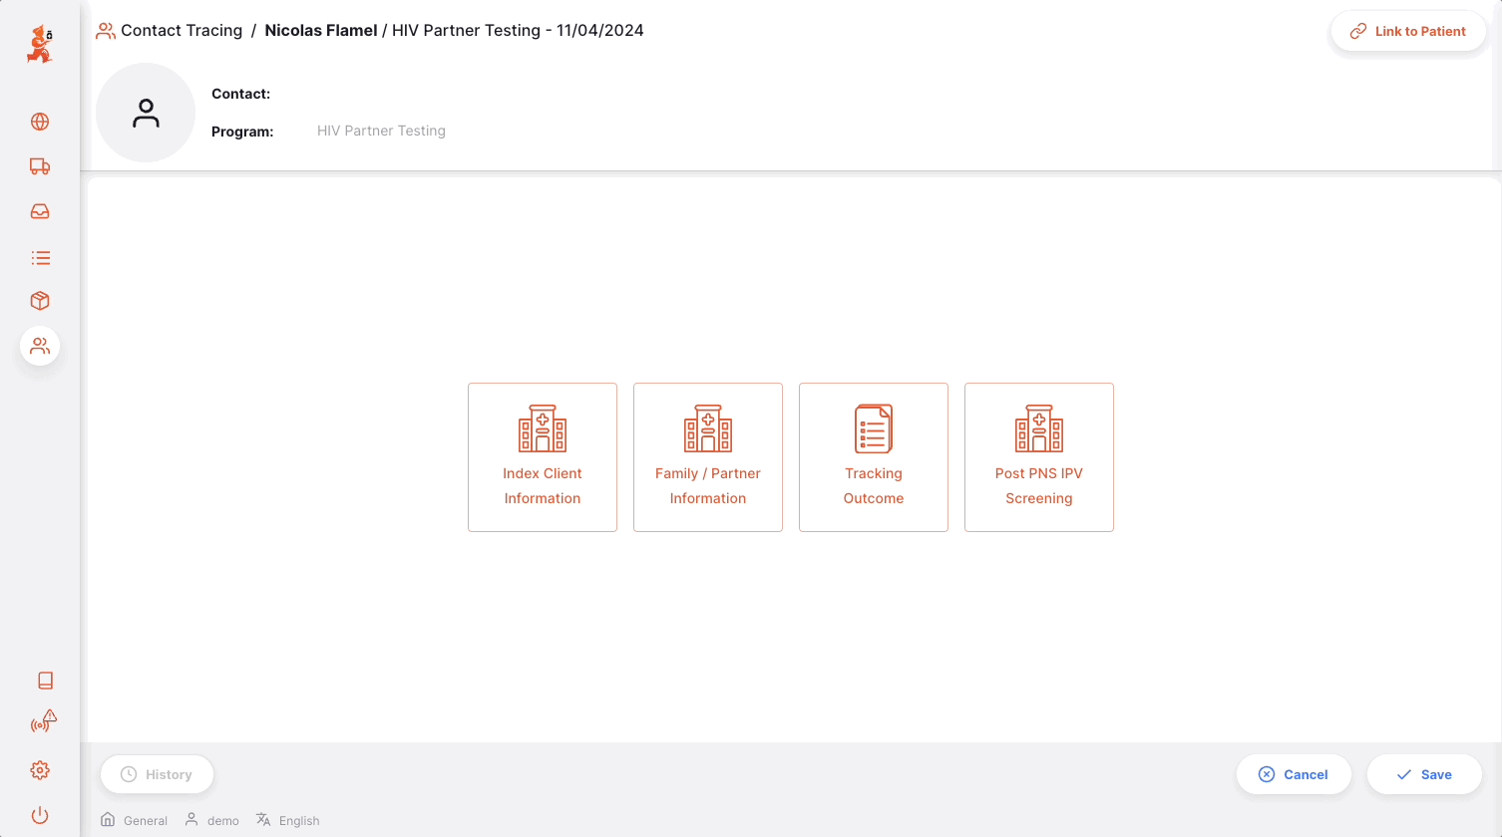
Task: Click the globe icon in the sidebar
Action: [x=40, y=122]
